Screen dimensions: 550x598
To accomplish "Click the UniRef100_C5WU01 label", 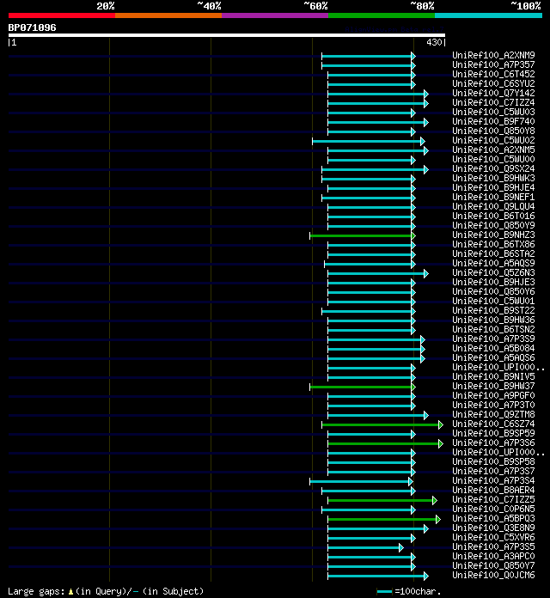I will pos(493,302).
